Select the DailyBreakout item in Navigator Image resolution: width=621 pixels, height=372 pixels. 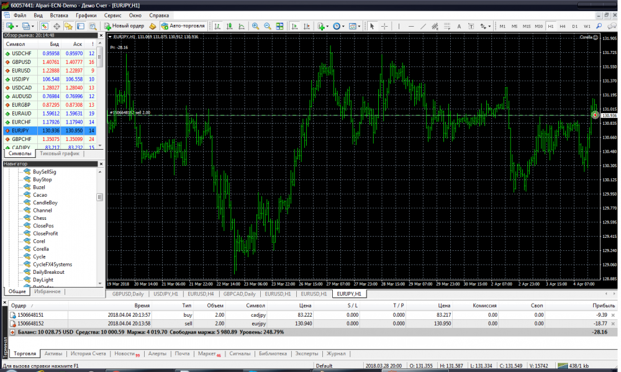48,272
